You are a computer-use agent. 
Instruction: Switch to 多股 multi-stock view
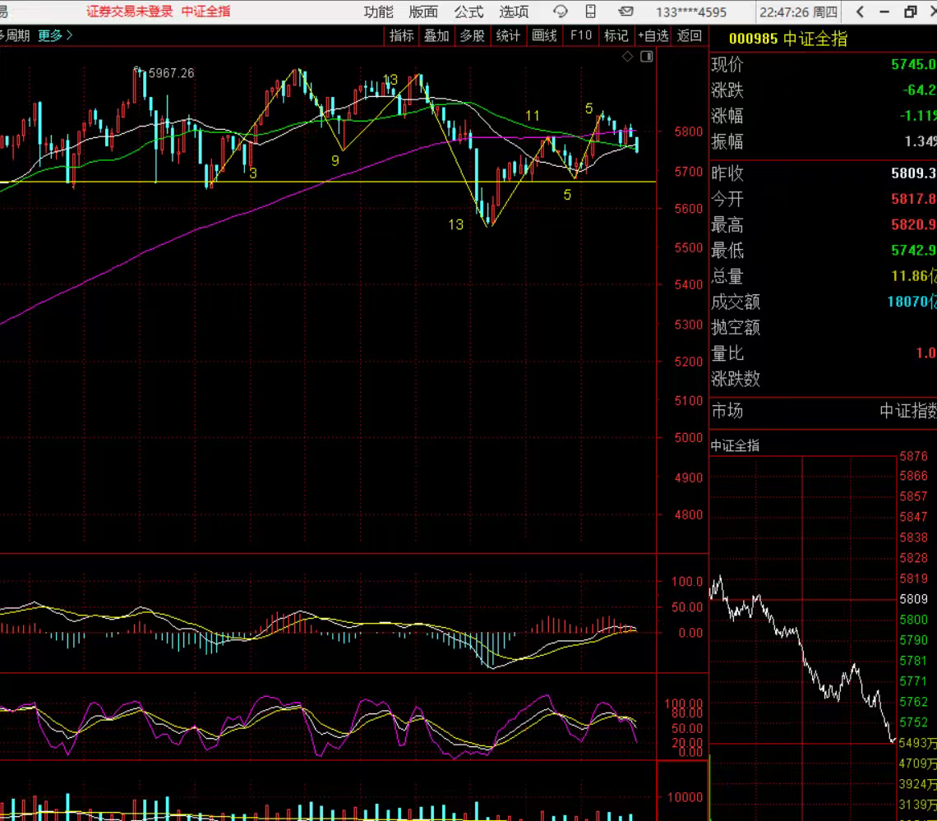(472, 35)
